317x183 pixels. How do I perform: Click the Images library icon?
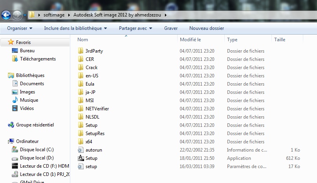coord(15,92)
